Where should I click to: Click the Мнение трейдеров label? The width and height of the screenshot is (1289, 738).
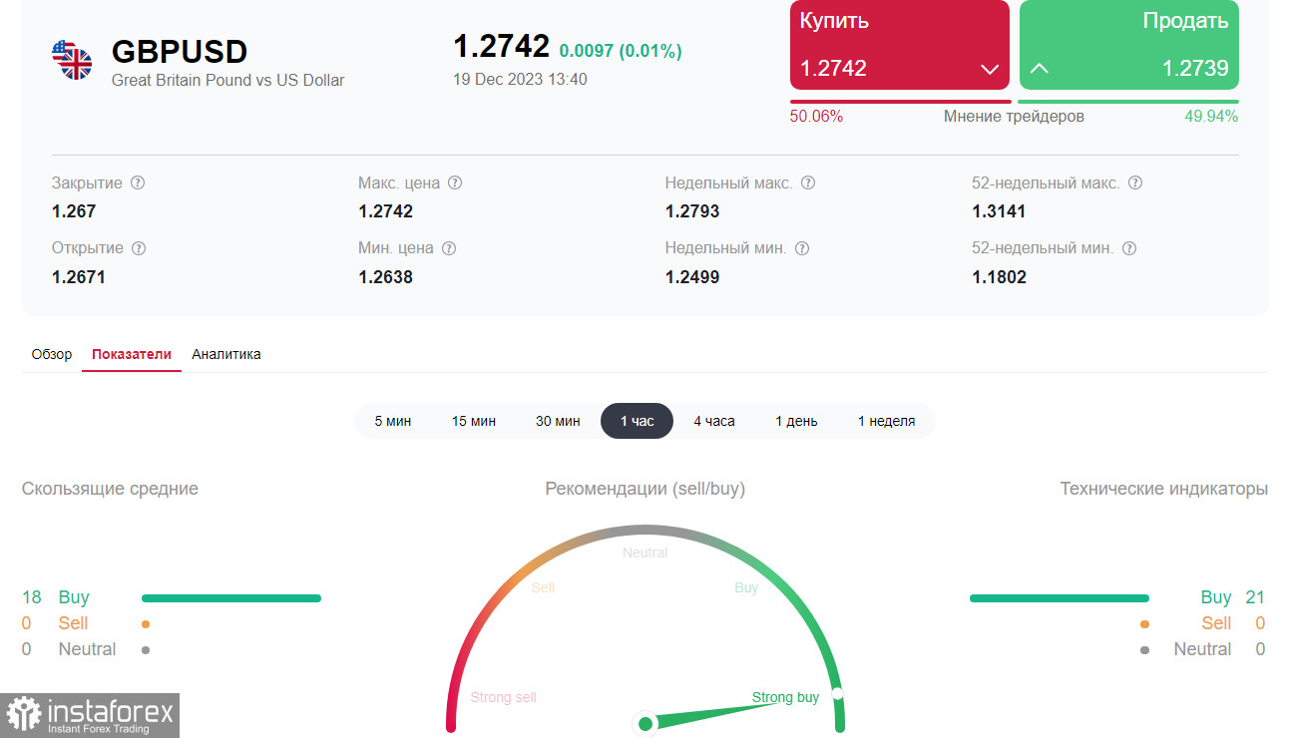(x=1014, y=117)
